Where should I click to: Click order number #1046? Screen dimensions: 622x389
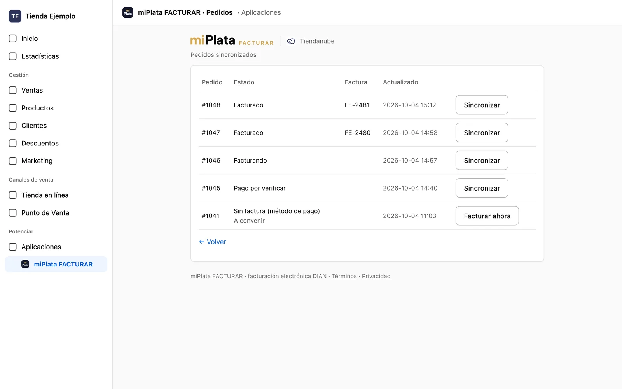click(211, 160)
